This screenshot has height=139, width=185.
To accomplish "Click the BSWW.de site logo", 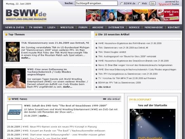I will 26,15.
